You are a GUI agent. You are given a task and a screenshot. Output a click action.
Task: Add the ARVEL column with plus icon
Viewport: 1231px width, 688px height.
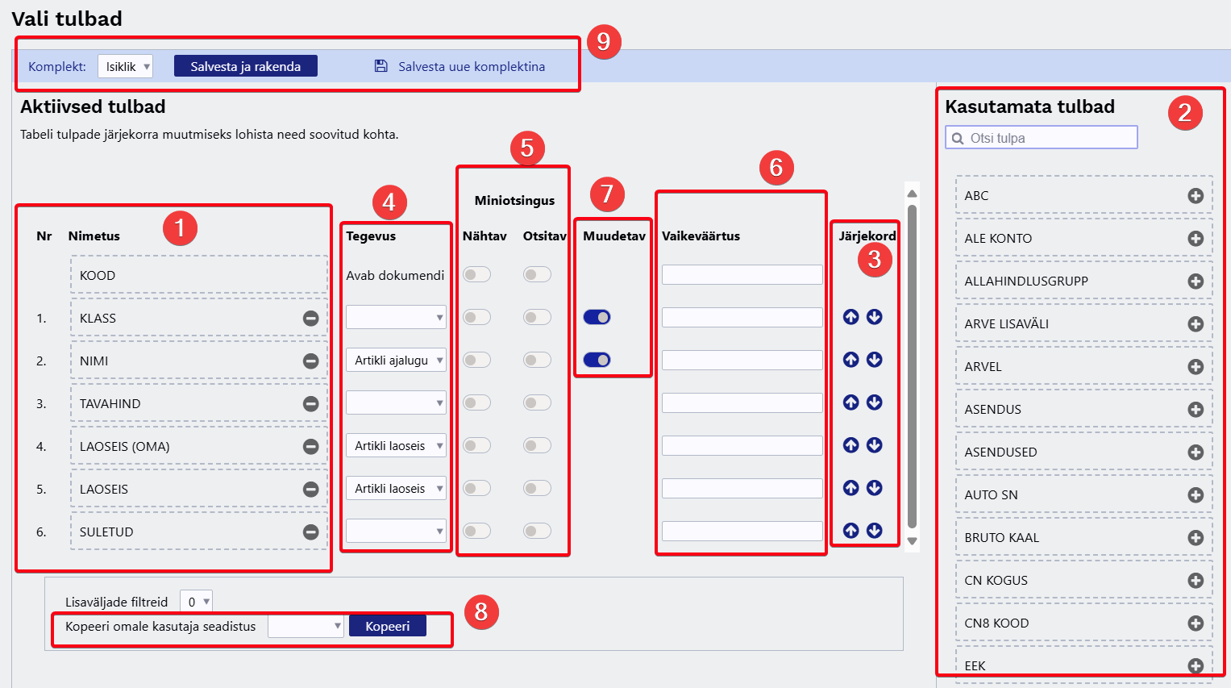1196,367
